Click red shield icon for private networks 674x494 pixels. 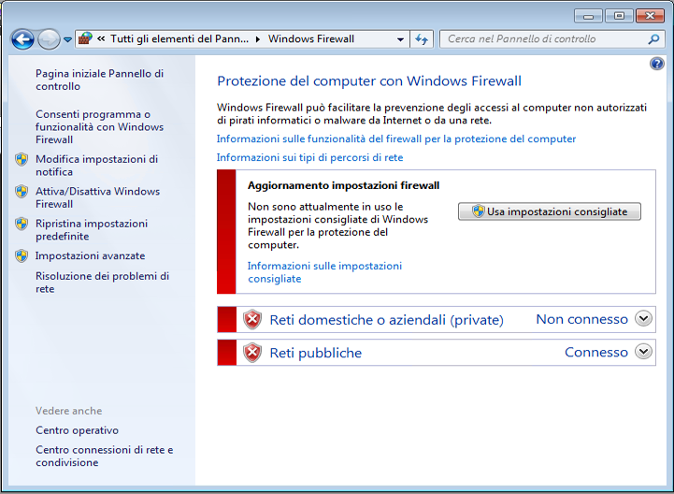[x=252, y=320]
